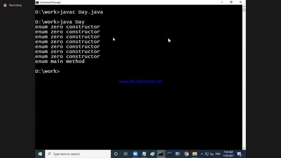The width and height of the screenshot is (281, 158).
Task: Switch to the Zoom app on taskbar
Action: (135, 154)
